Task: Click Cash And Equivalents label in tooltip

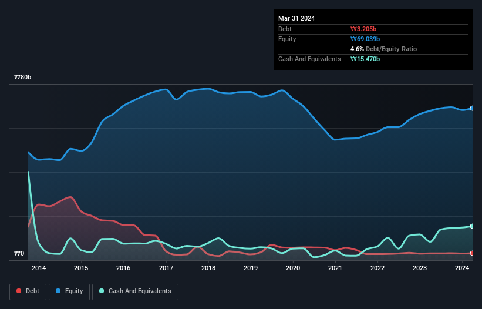Action: [x=309, y=59]
